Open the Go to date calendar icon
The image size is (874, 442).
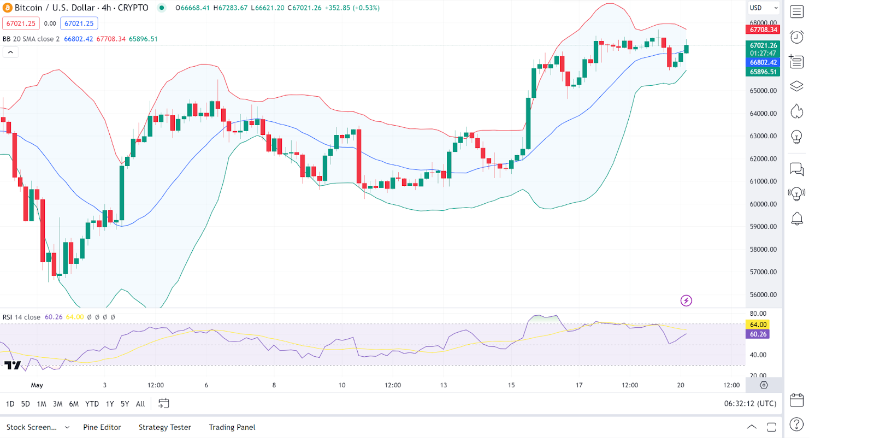click(163, 403)
